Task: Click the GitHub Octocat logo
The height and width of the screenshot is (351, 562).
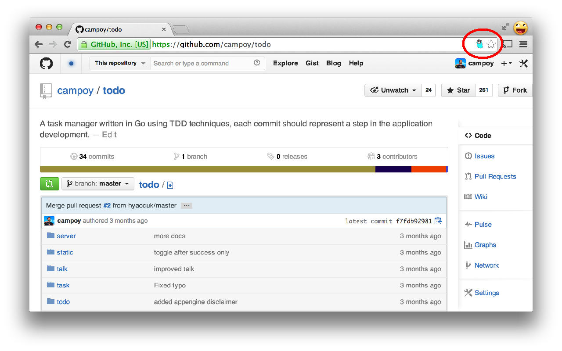Action: pos(46,63)
